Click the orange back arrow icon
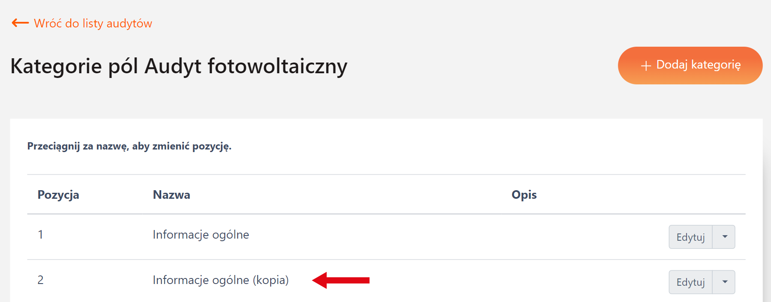This screenshot has height=302, width=771. point(20,23)
